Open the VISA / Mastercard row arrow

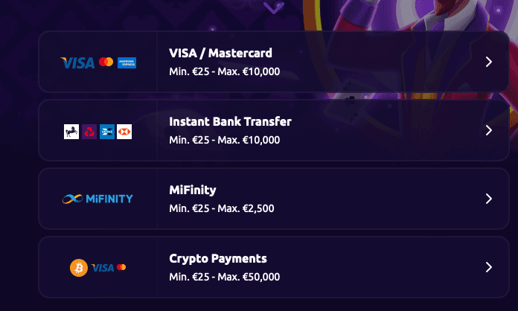coord(488,62)
